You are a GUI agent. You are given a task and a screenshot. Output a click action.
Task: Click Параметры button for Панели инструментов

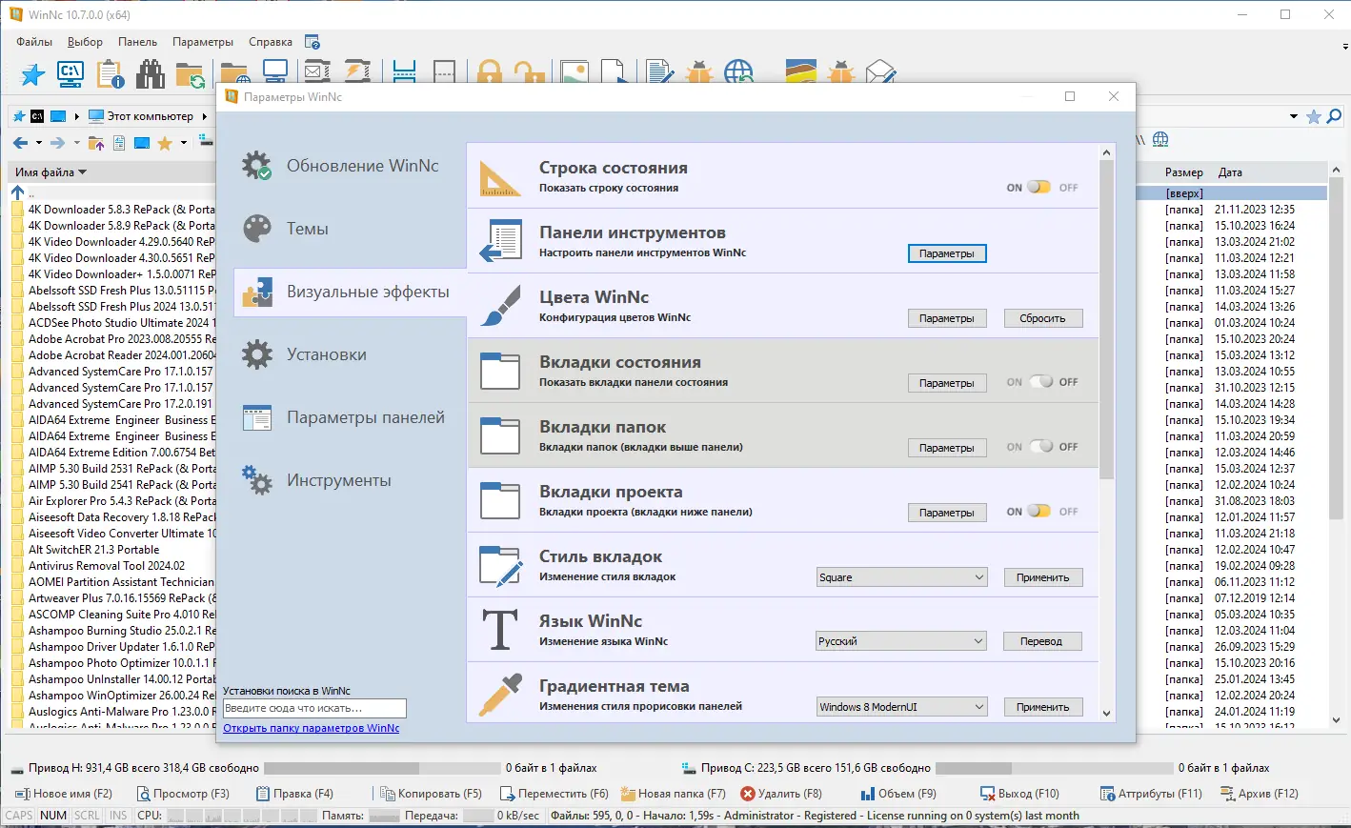[x=947, y=253]
